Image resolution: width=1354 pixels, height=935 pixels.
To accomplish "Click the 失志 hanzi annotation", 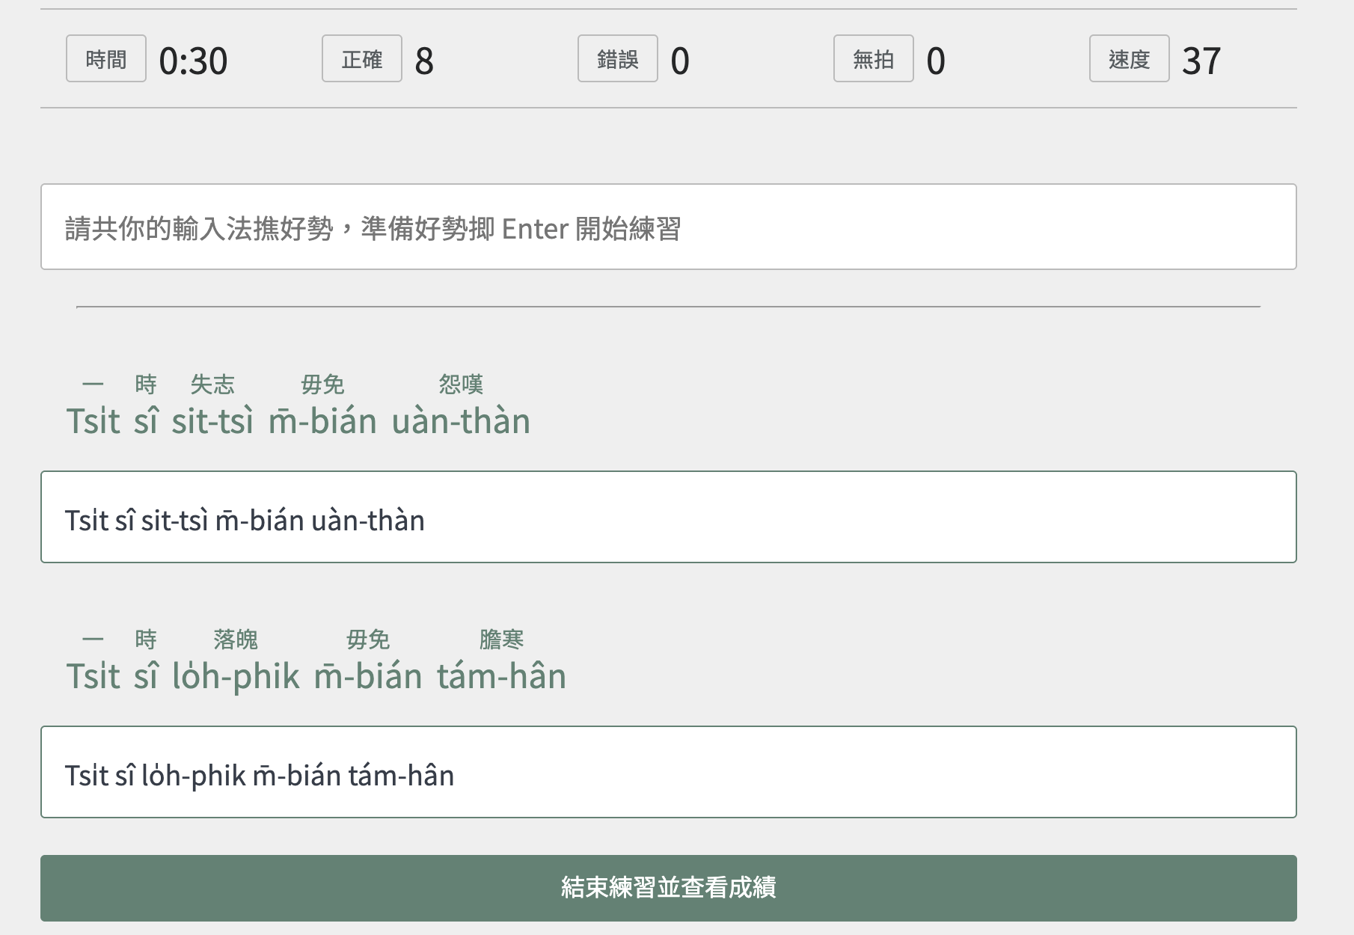I will (212, 384).
